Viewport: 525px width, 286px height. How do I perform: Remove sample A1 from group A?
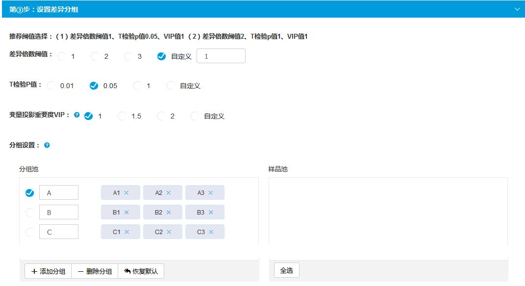click(126, 193)
